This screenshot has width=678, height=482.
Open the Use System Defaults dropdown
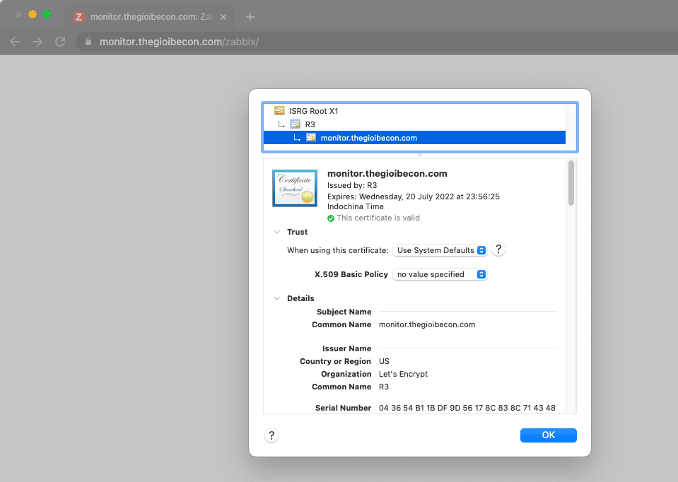tap(440, 249)
